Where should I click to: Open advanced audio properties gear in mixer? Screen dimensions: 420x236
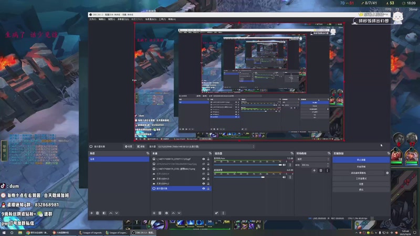[x=216, y=213]
